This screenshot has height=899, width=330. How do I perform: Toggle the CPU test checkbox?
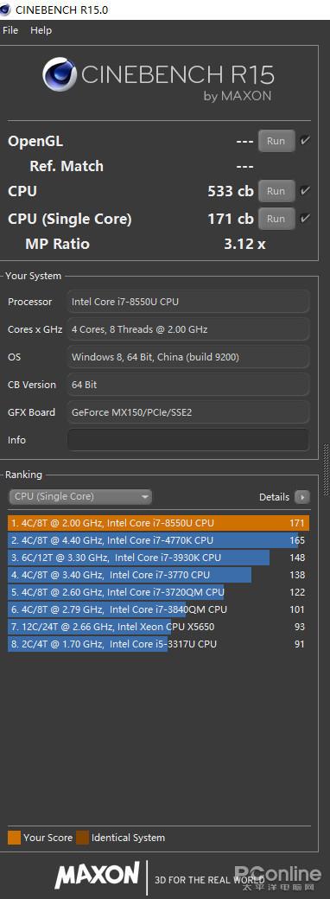pos(305,191)
